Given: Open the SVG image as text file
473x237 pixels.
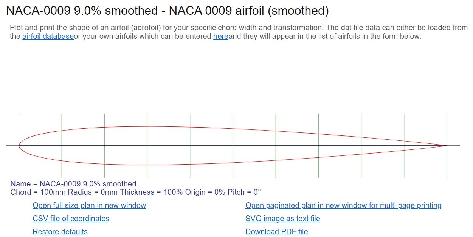Looking at the screenshot, I should [282, 219].
